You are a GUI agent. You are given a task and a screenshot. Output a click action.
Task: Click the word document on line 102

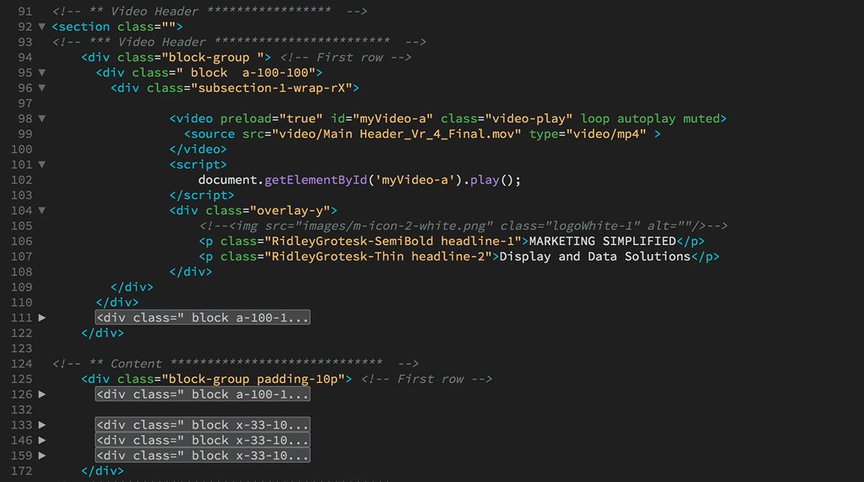point(228,180)
